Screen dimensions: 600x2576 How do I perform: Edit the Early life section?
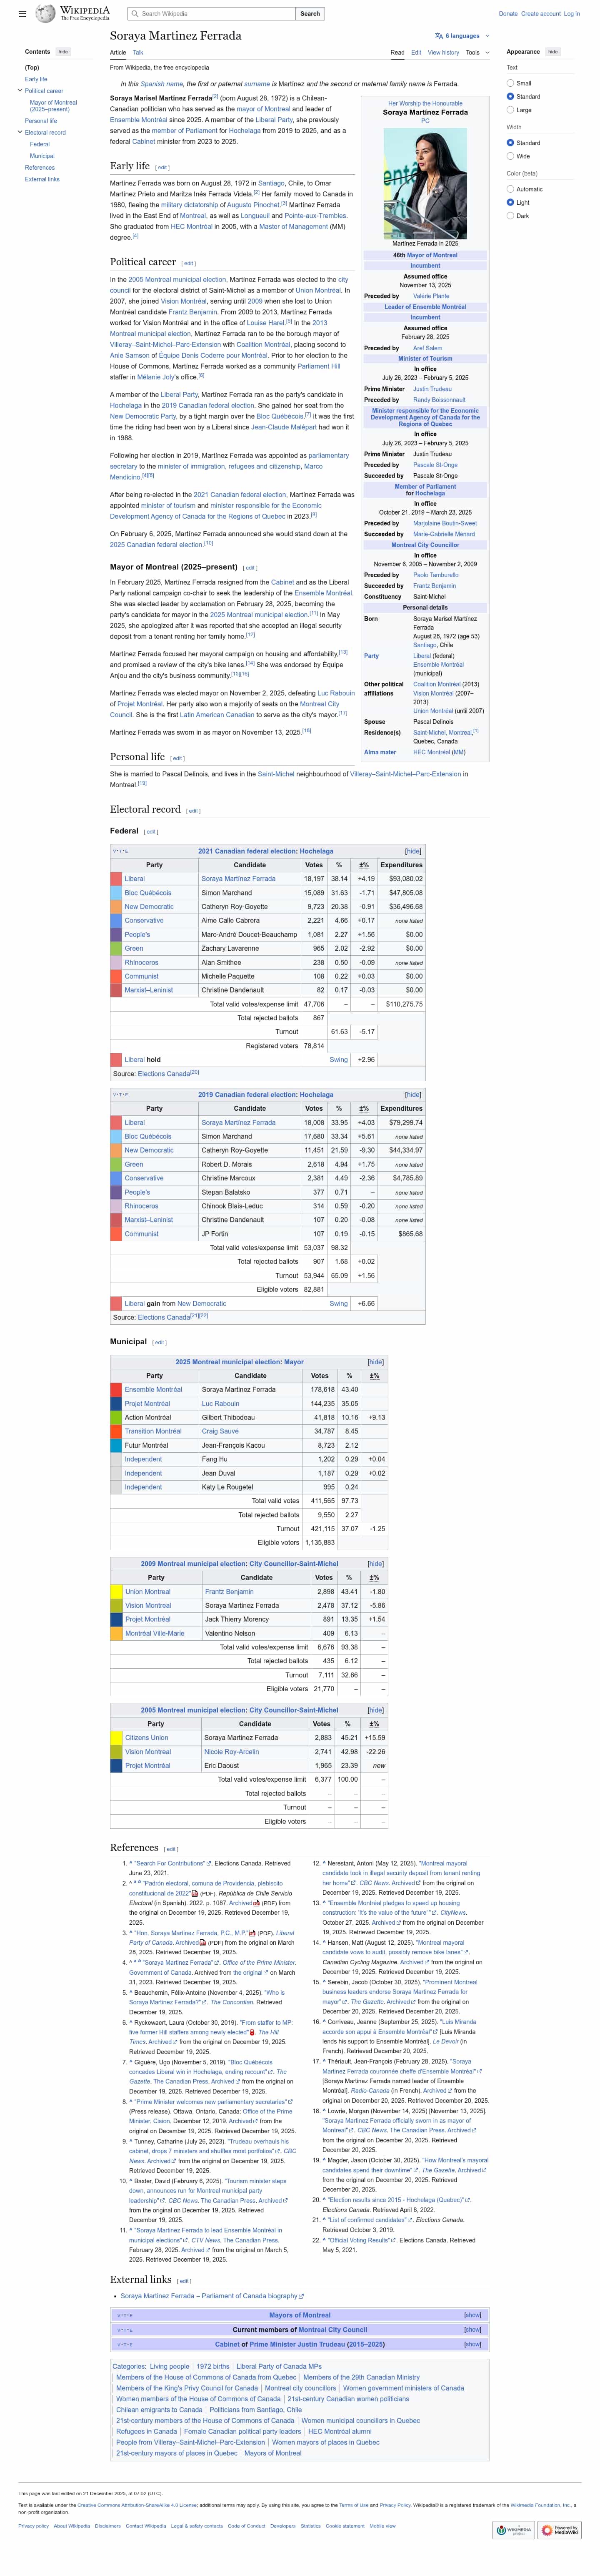[163, 168]
